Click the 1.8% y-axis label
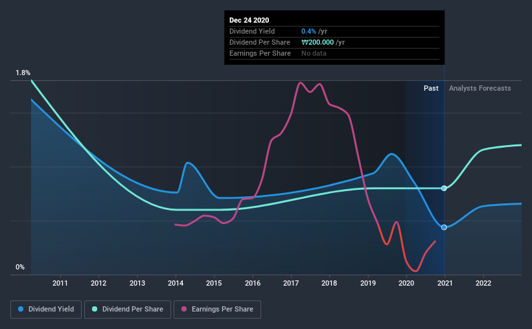Image resolution: width=532 pixels, height=329 pixels. (23, 73)
